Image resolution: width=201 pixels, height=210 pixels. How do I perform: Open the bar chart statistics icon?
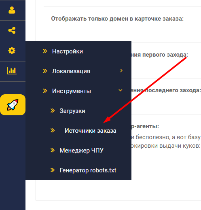[x=12, y=71]
